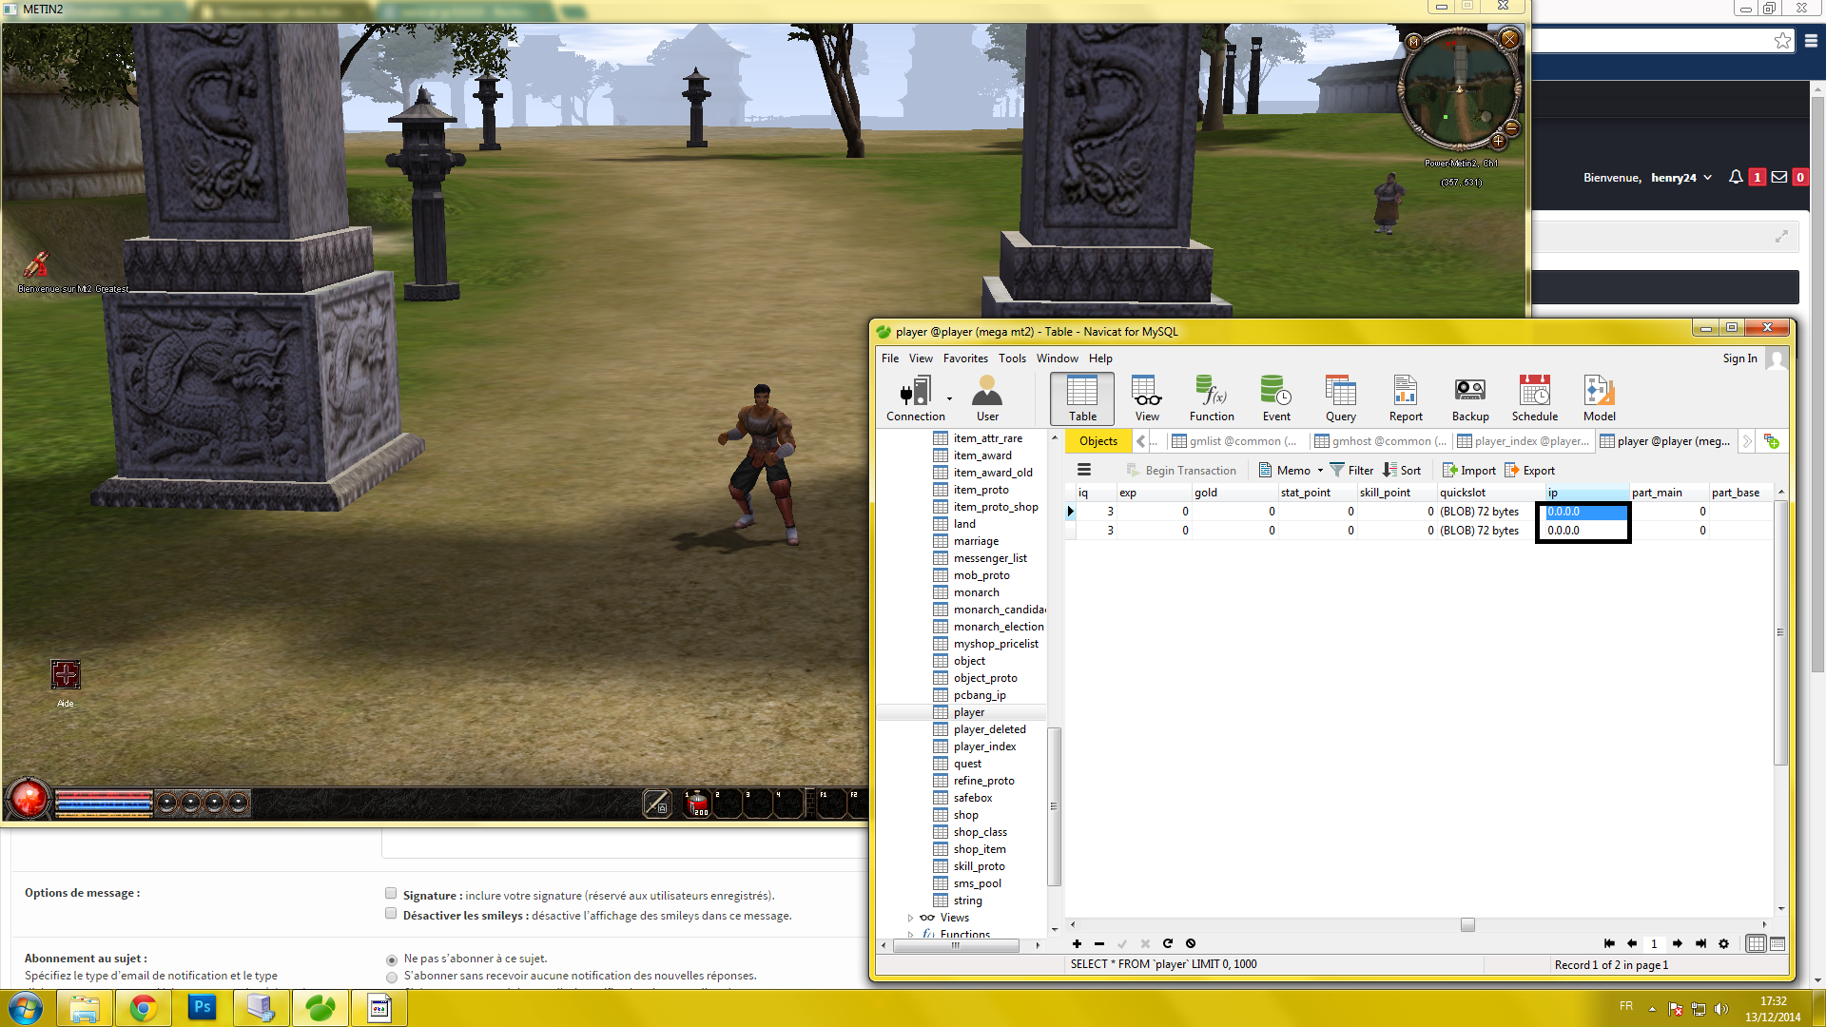
Task: Click the Aide help icon in game
Action: click(66, 675)
